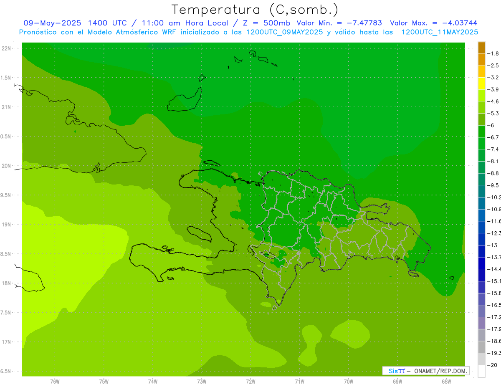Viewport: 501px width, 387px height.
Task: Click the 'SisTT - ONAMET/REP.DOM.' credit box
Action: pyautogui.click(x=426, y=371)
